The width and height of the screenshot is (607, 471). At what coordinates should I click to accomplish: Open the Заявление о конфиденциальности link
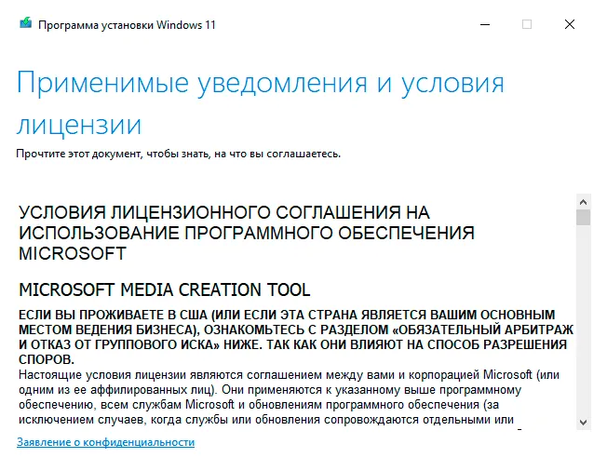click(105, 442)
